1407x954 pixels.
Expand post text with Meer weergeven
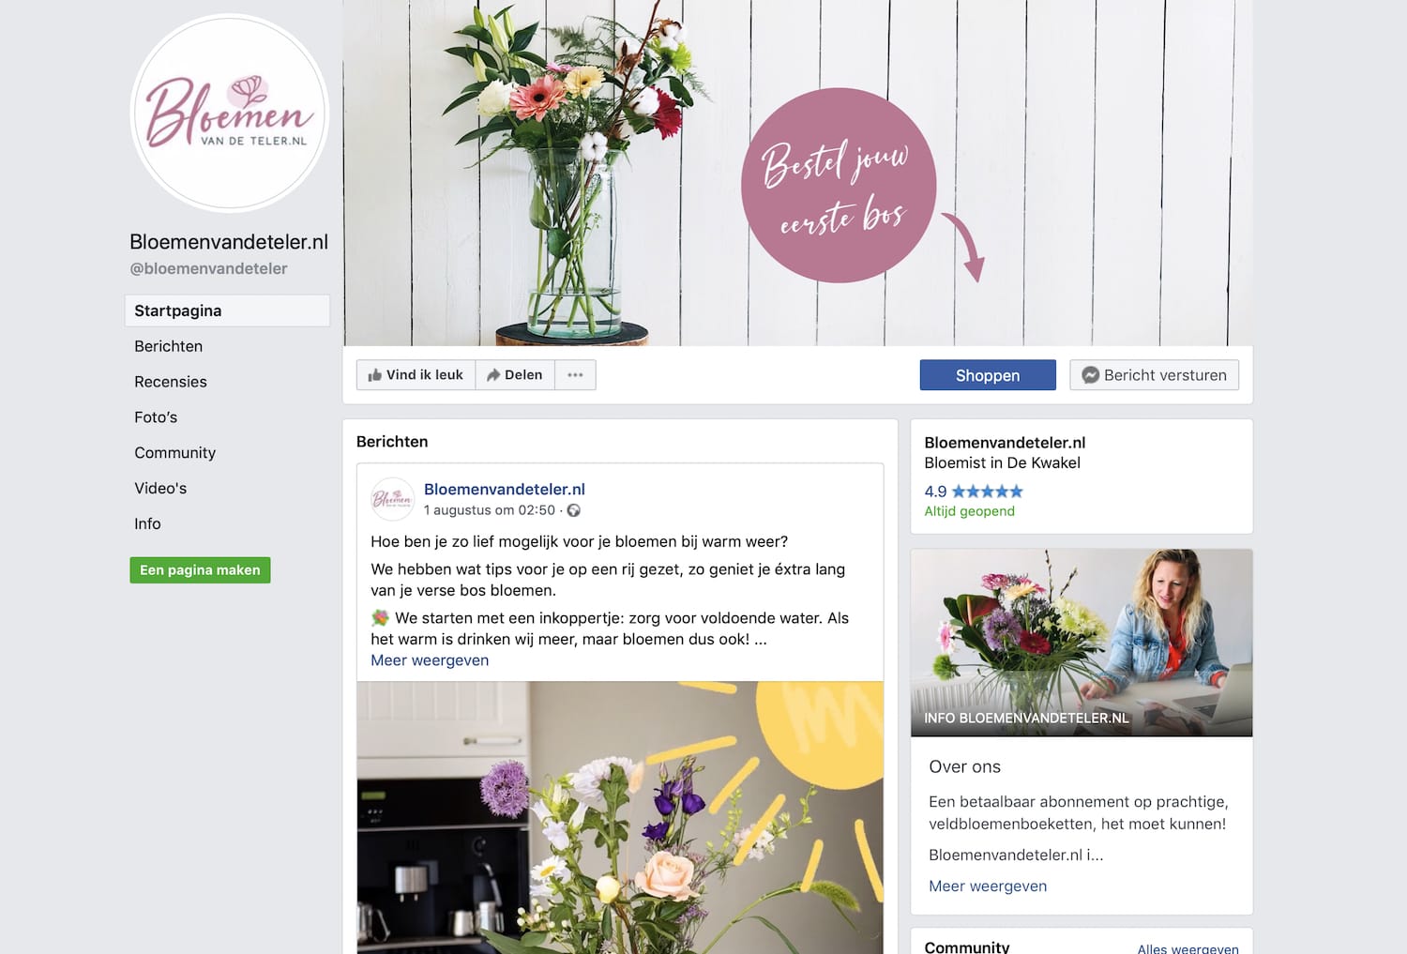[x=430, y=660]
